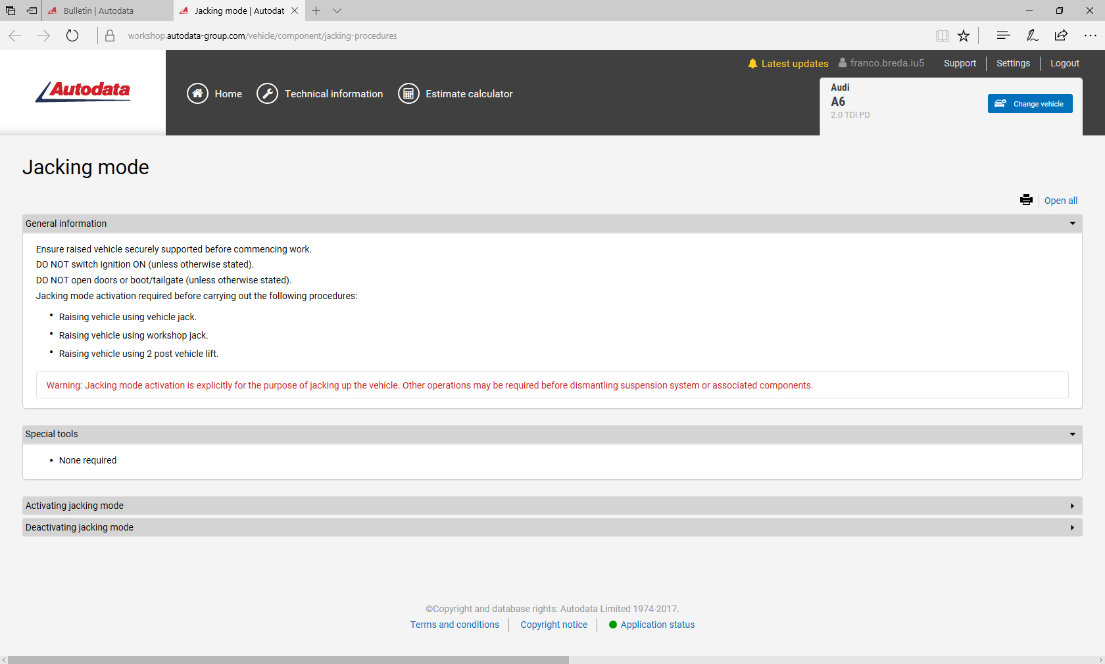Click the scrollbar left arrow

click(x=3, y=659)
